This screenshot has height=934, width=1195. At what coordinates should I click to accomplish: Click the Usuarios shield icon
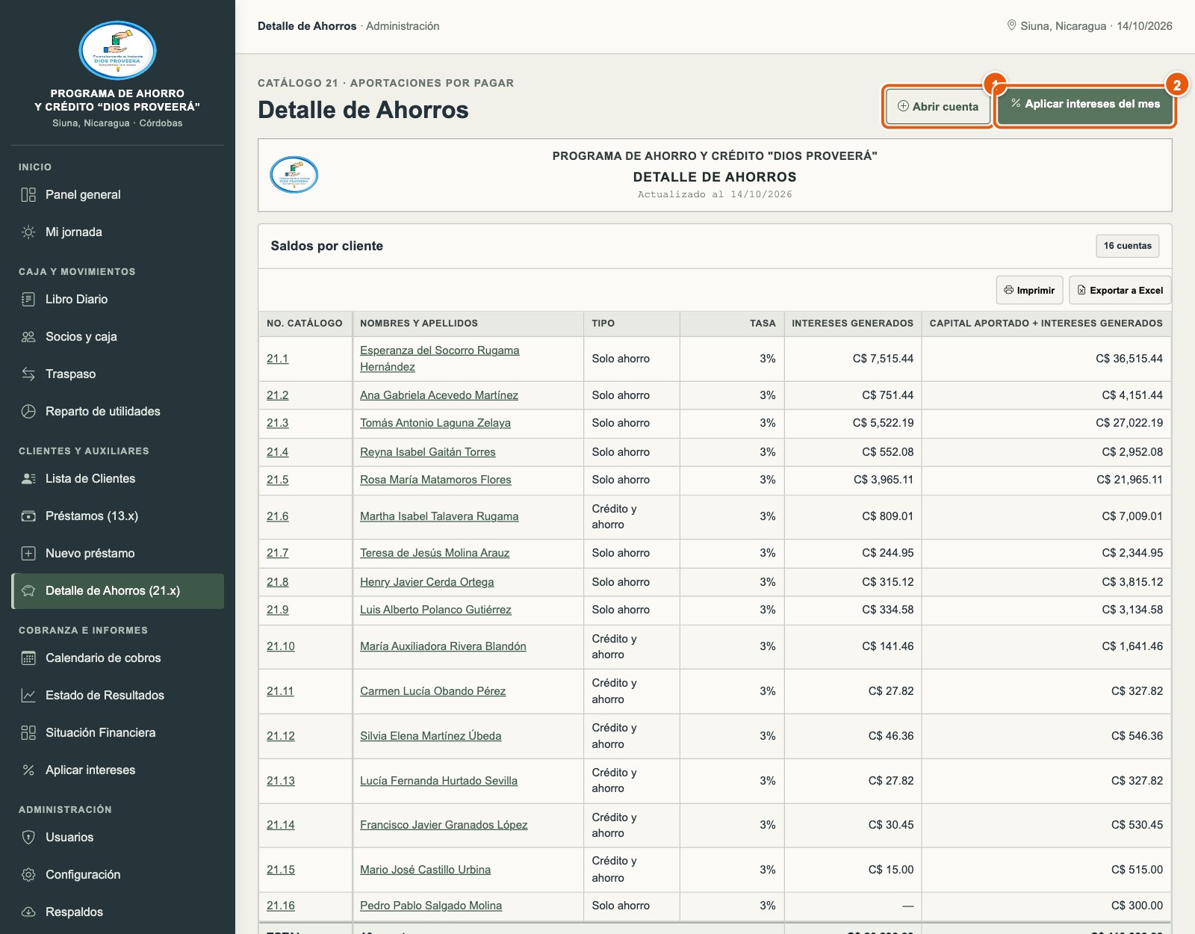click(x=28, y=838)
